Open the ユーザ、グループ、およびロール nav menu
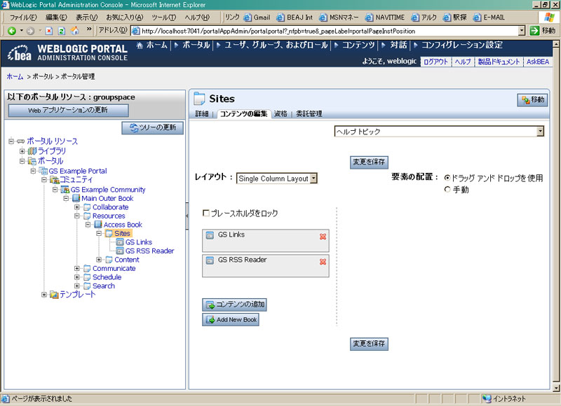Viewport: 561px width, 406px height. click(276, 45)
